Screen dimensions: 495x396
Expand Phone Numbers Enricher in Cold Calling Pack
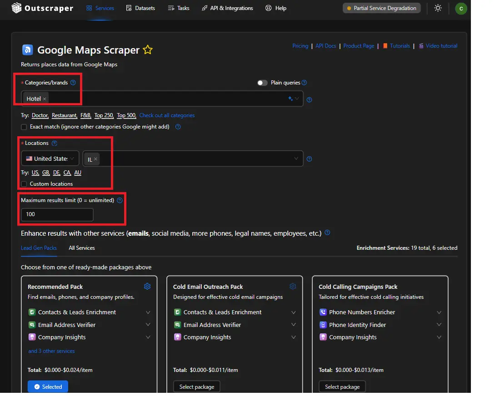439,312
